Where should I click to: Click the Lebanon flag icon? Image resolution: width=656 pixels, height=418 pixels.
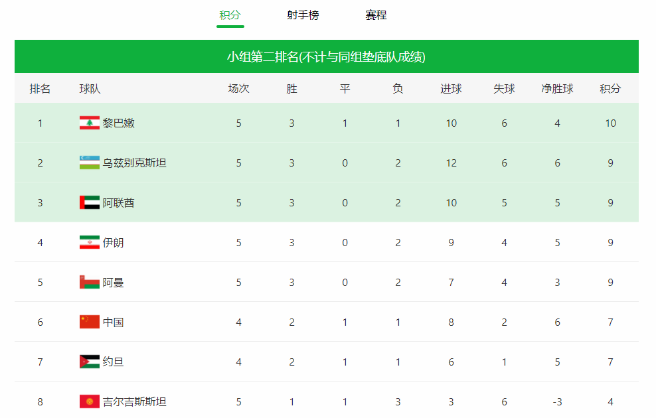[x=89, y=123]
